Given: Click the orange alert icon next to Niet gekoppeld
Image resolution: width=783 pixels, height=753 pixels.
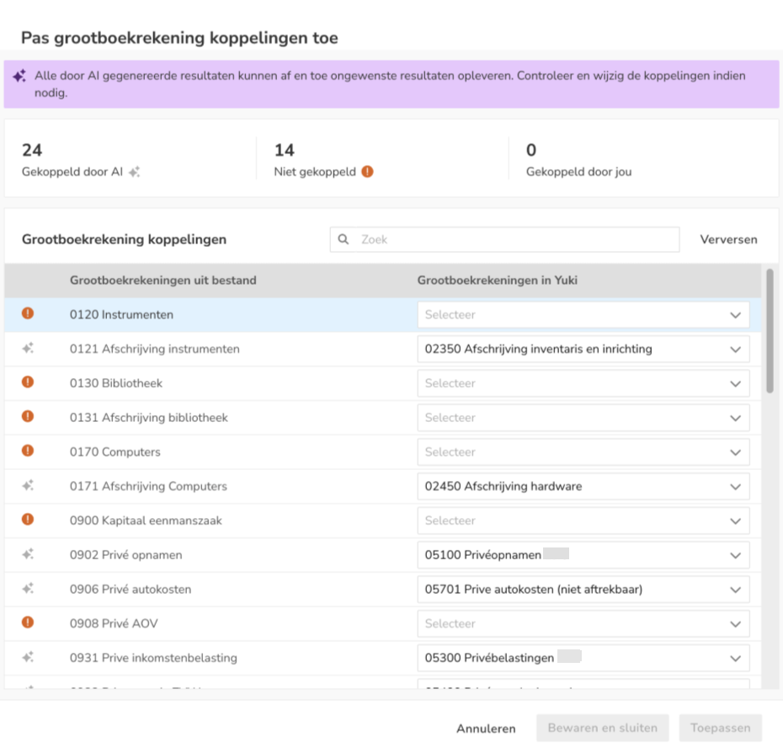Looking at the screenshot, I should tap(367, 172).
